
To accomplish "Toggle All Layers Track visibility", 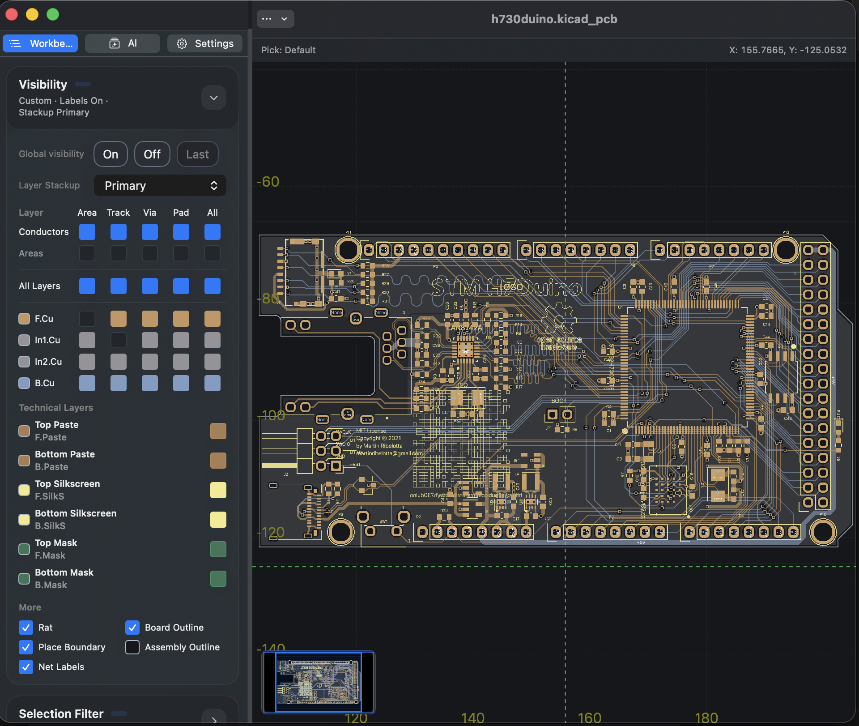I will point(119,286).
